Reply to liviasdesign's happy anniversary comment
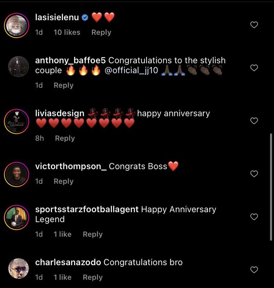 pyautogui.click(x=65, y=138)
